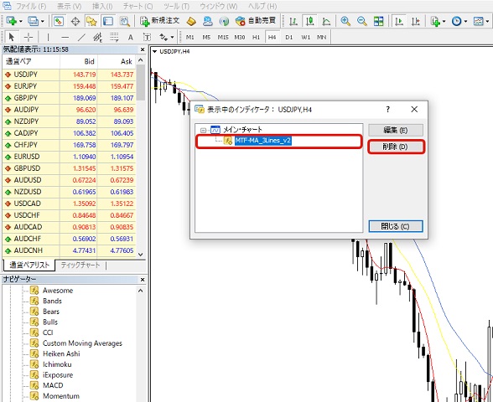The height and width of the screenshot is (402, 493).
Task: Open the 表示 (V) menu
Action: tap(69, 6)
